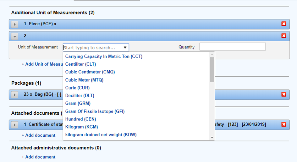Choose Carrying Capacity In Metric Ton (CCT)
Image resolution: width=297 pixels, height=162 pixels.
(x=104, y=57)
